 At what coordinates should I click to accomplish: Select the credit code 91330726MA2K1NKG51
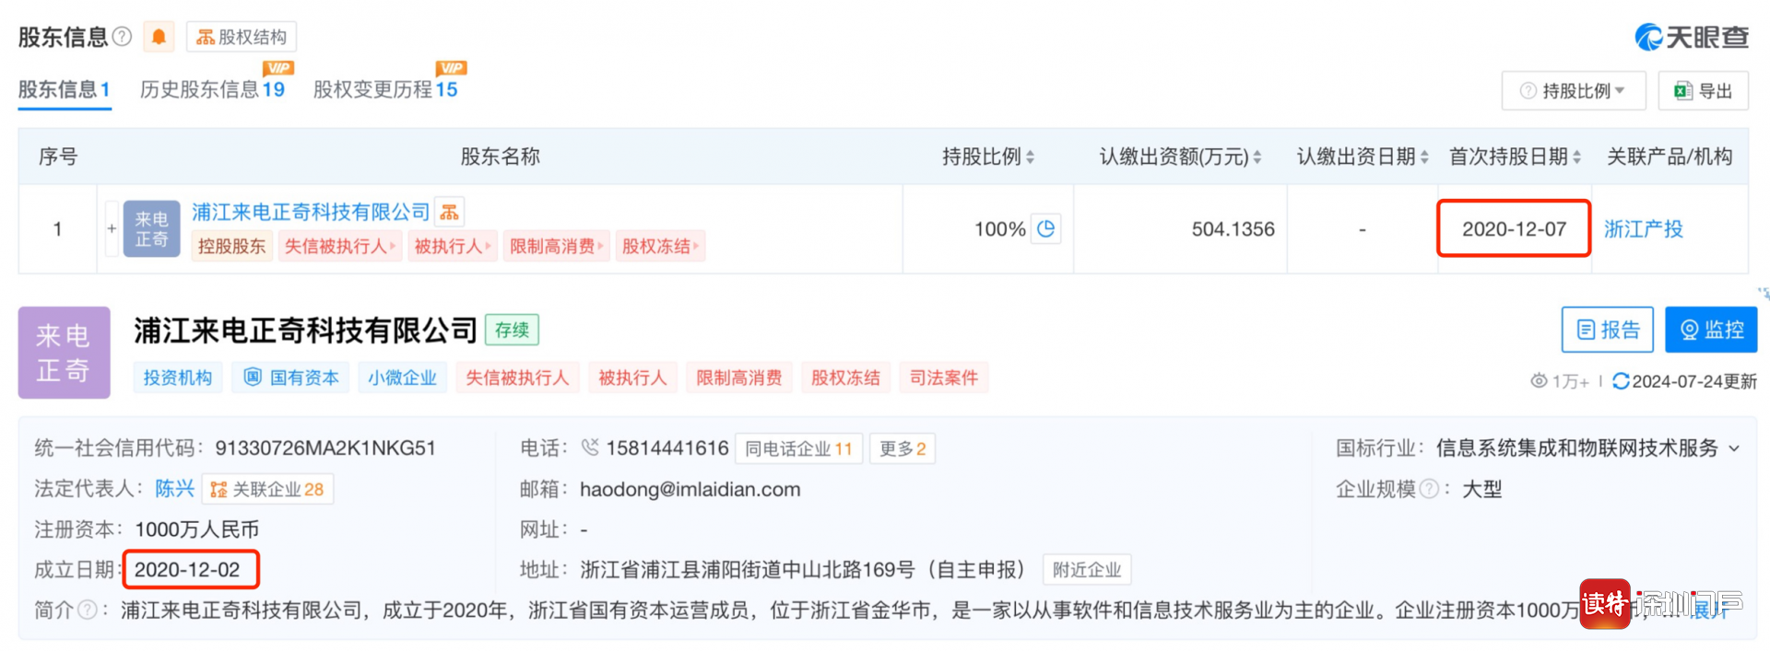325,448
